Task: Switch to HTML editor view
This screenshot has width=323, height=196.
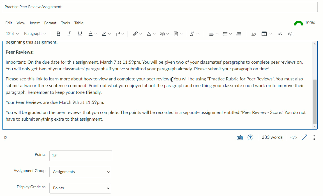Action: point(294,138)
